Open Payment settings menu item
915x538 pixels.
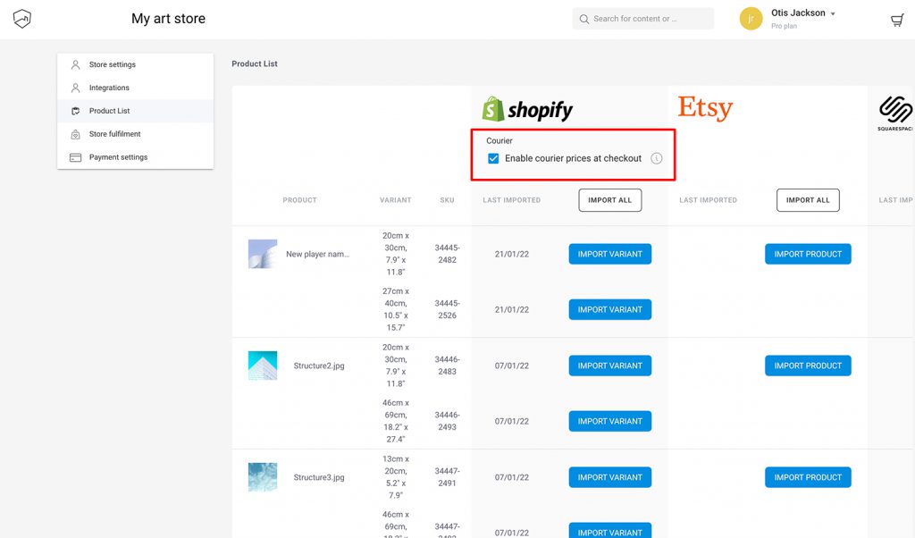tap(136, 157)
